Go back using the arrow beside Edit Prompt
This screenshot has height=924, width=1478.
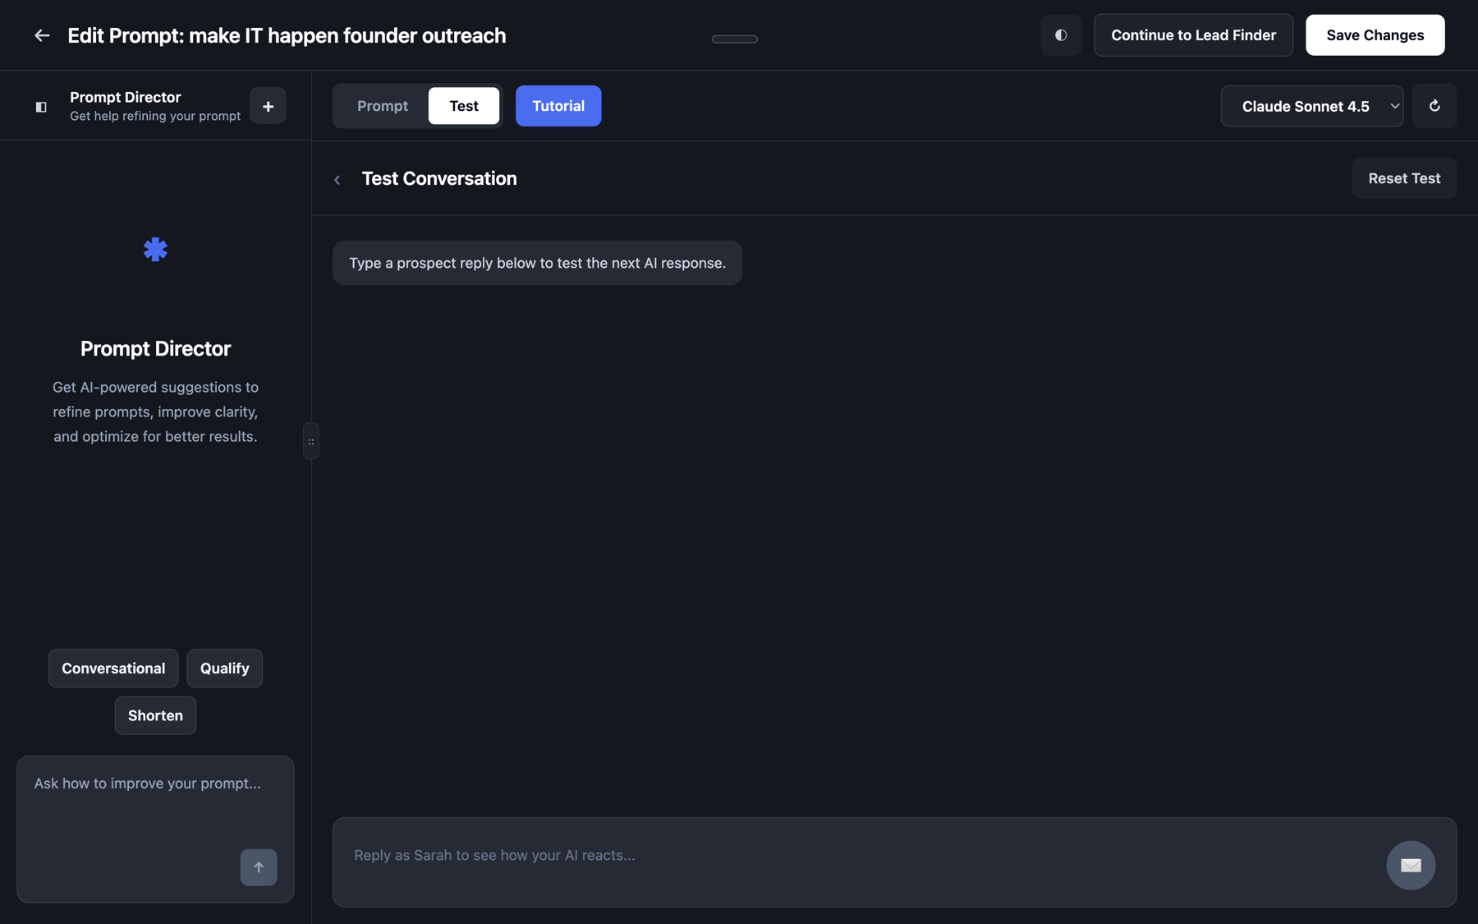point(42,35)
